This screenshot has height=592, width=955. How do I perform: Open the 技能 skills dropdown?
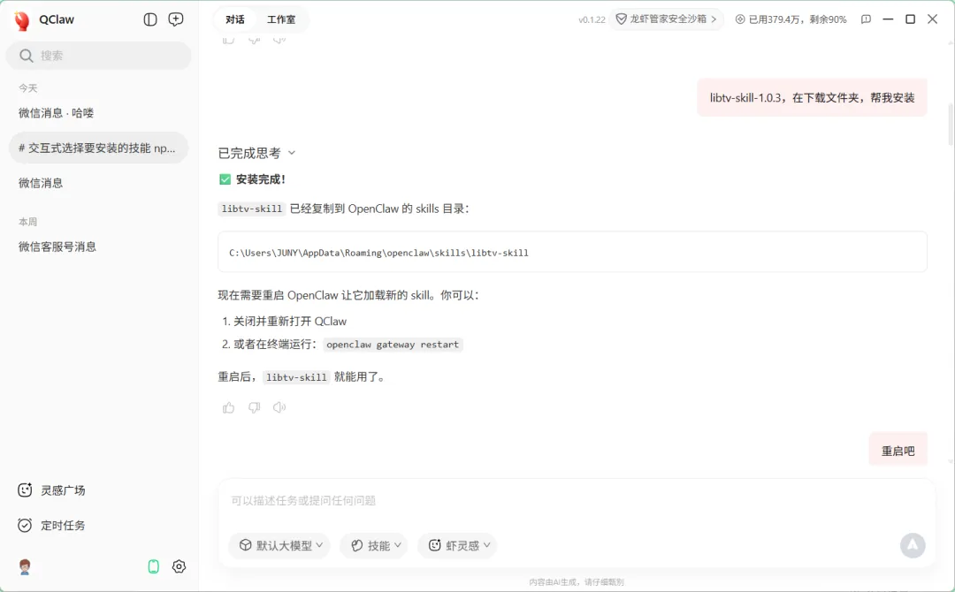(x=374, y=545)
